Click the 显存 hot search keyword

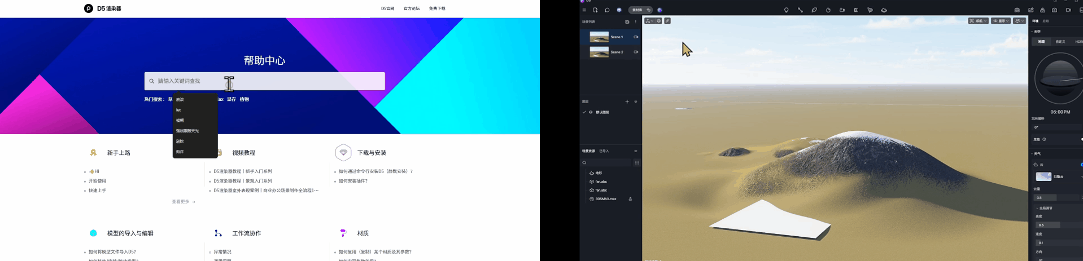click(x=232, y=99)
